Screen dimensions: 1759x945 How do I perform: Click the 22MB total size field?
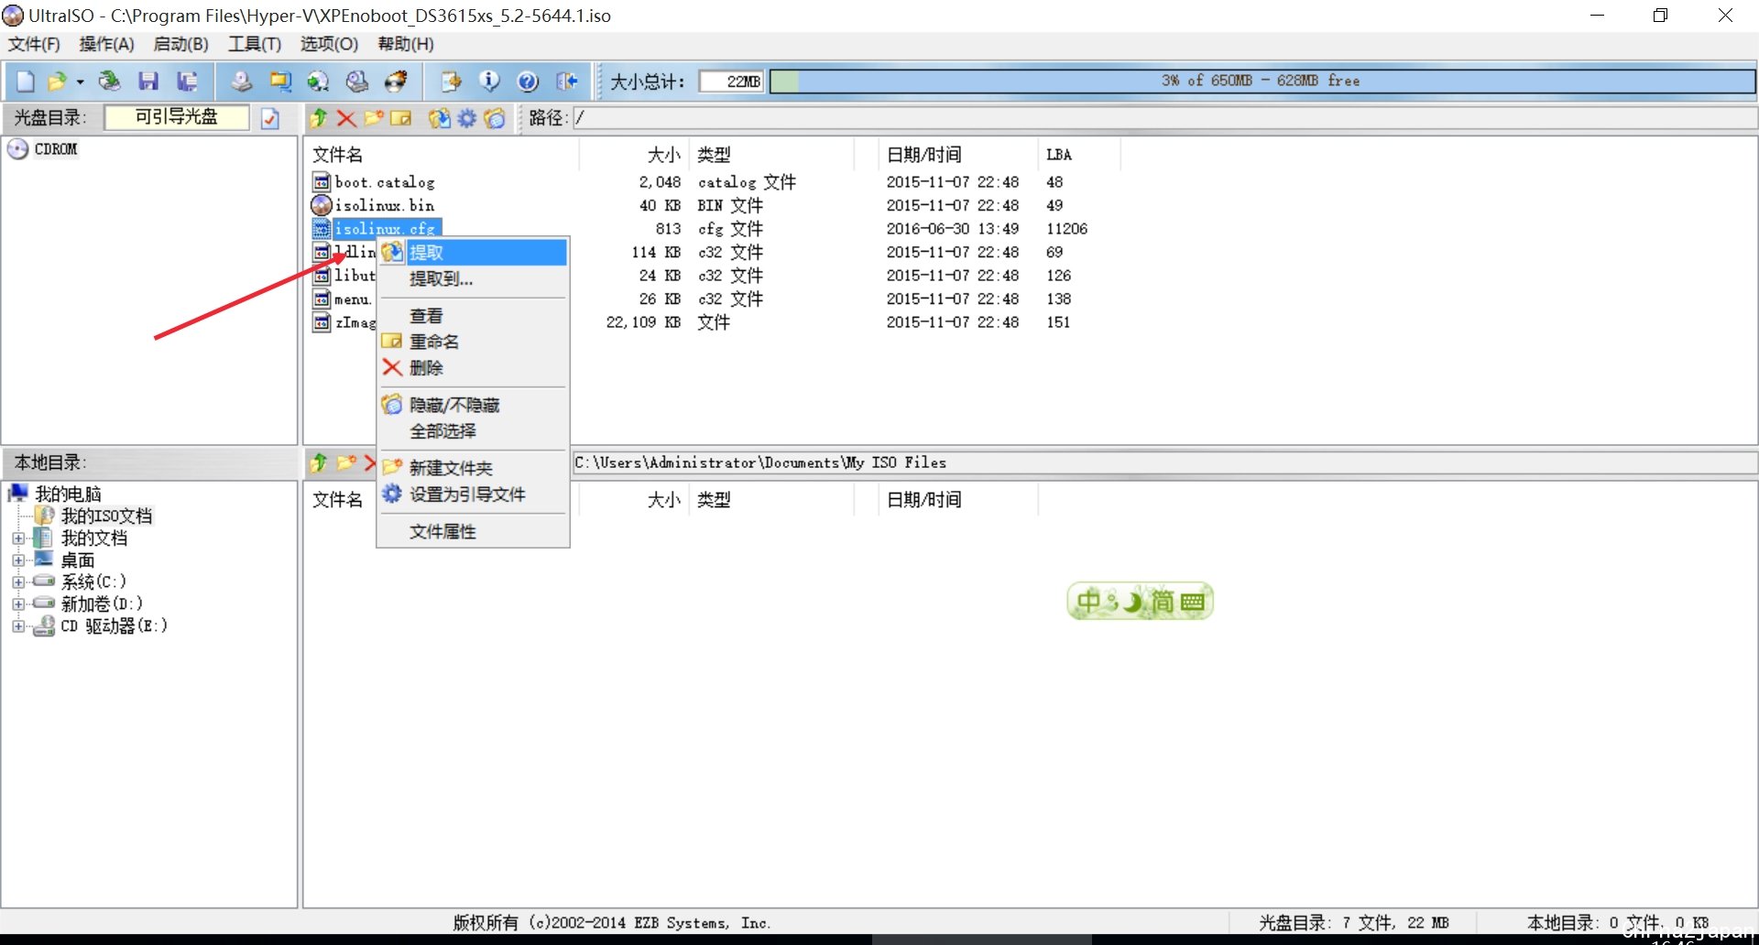[732, 81]
